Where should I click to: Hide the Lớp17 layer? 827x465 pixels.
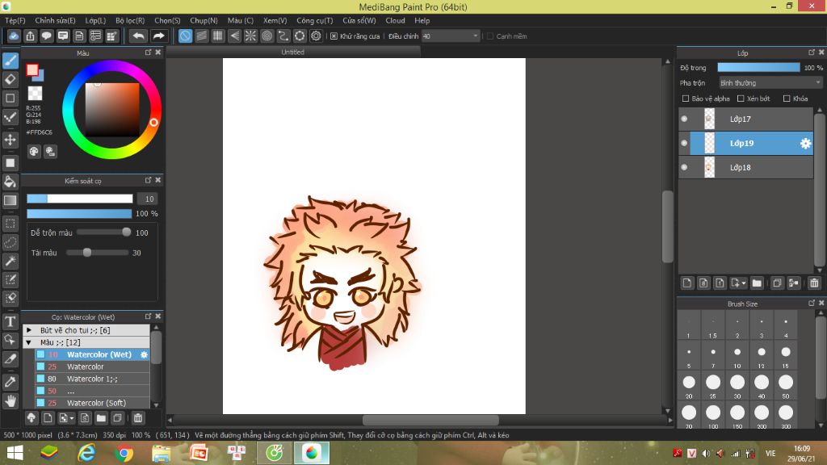[684, 119]
